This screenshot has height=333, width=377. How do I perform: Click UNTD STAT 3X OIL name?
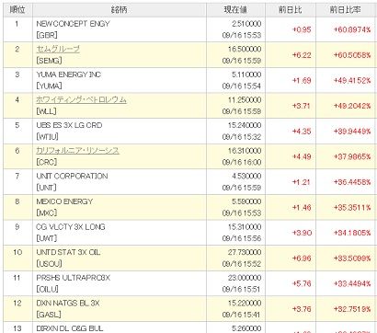68,253
